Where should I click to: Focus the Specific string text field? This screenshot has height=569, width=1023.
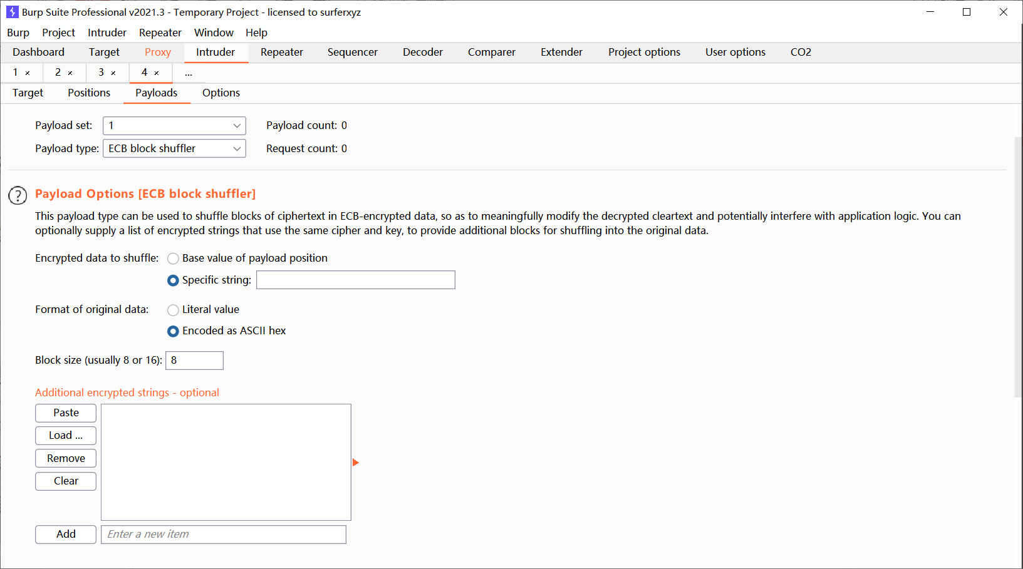pyautogui.click(x=356, y=280)
